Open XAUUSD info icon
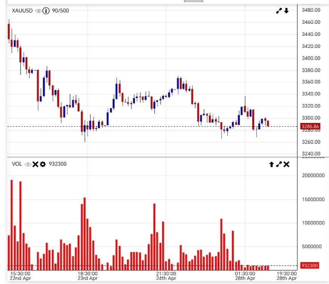Viewport: 329px width, 284px height. (x=46, y=11)
